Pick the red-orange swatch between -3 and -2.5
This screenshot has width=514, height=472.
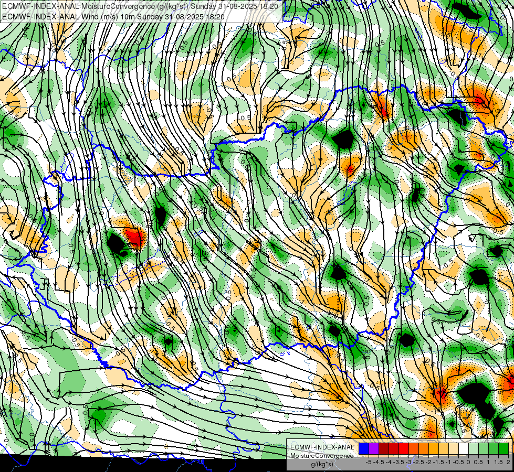pos(414,448)
